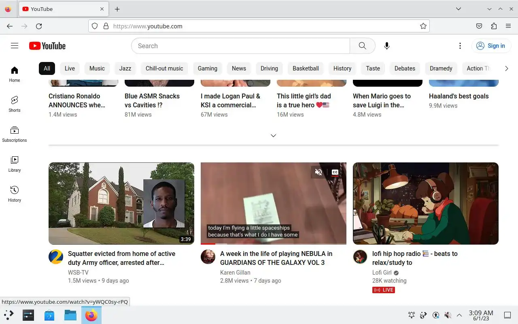
Task: Open the notifications bell in system tray
Action: (412, 315)
